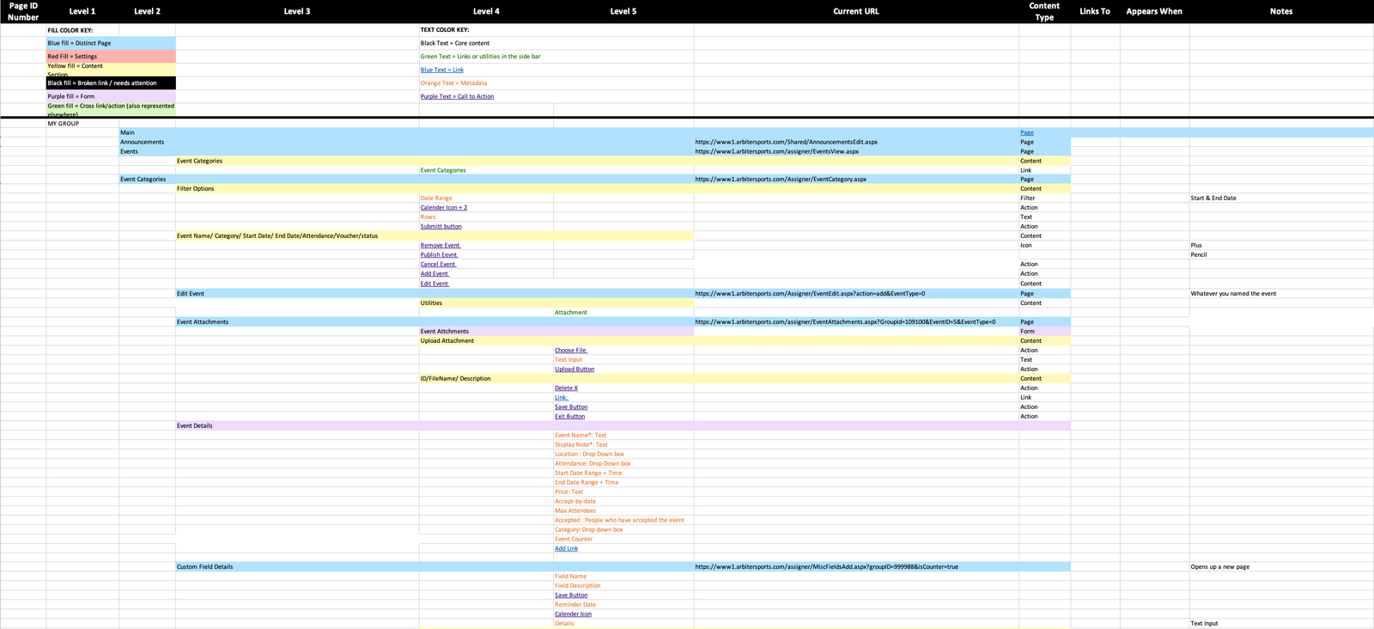Select the Content Type column header
The image size is (1374, 629).
pyautogui.click(x=1044, y=11)
